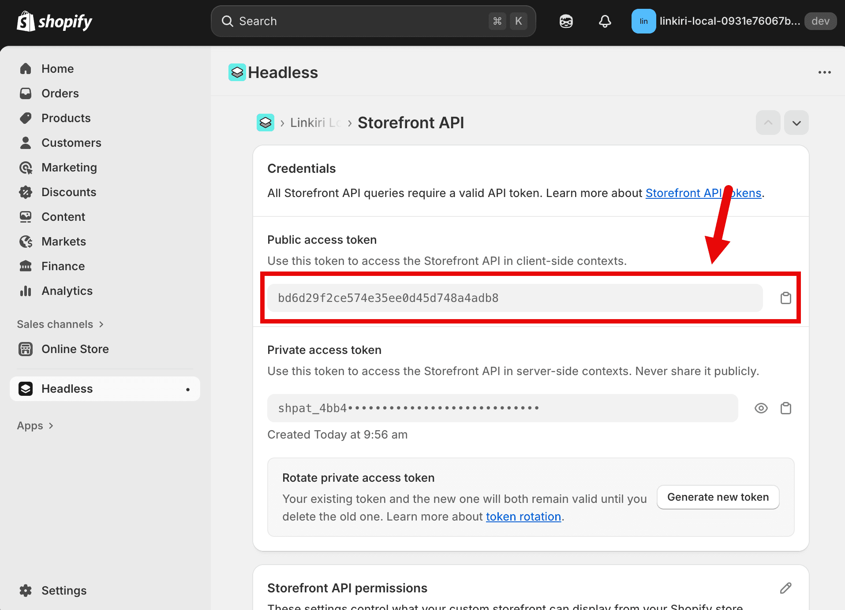845x610 pixels.
Task: Click Generate new token button
Action: tap(718, 497)
